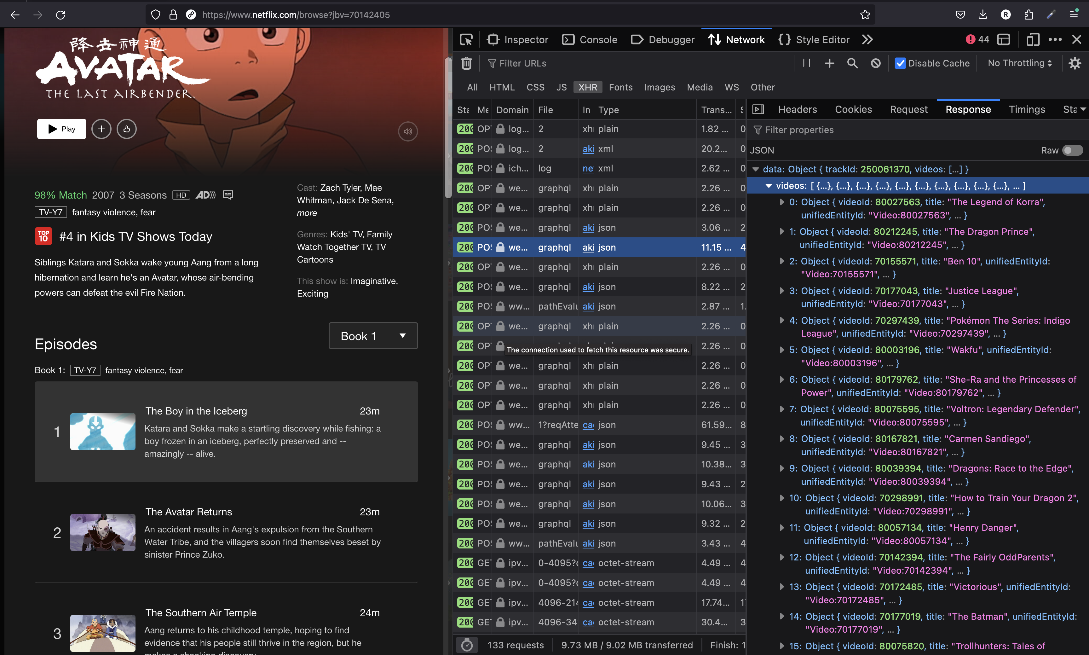
Task: Open the Headers panel tab
Action: tap(797, 109)
